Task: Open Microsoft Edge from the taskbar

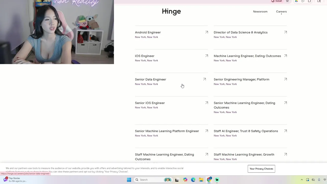Action: click(193, 180)
